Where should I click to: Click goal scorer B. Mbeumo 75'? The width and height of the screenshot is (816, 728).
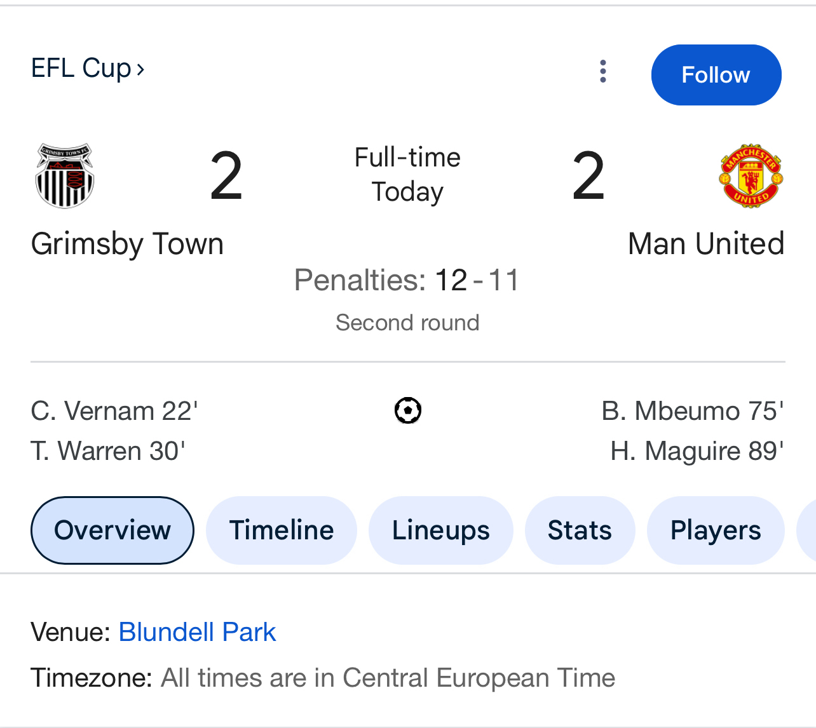pyautogui.click(x=693, y=411)
